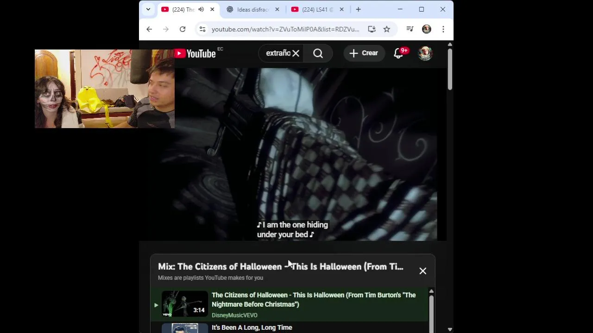This screenshot has width=593, height=333.
Task: Switch to the Ideas disfrac tab
Action: [253, 9]
